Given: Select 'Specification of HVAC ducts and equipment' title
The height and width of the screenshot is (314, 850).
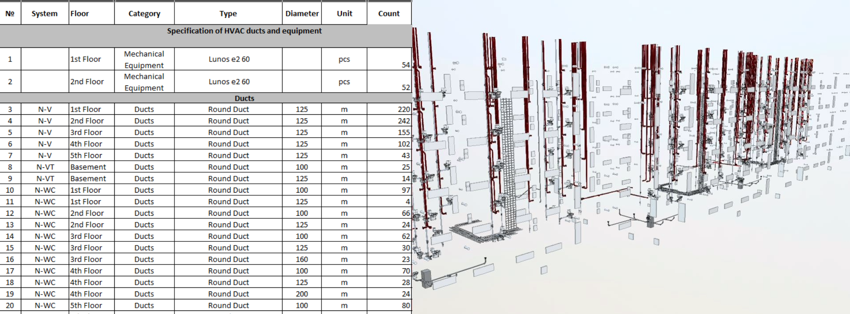Looking at the screenshot, I should tap(244, 31).
